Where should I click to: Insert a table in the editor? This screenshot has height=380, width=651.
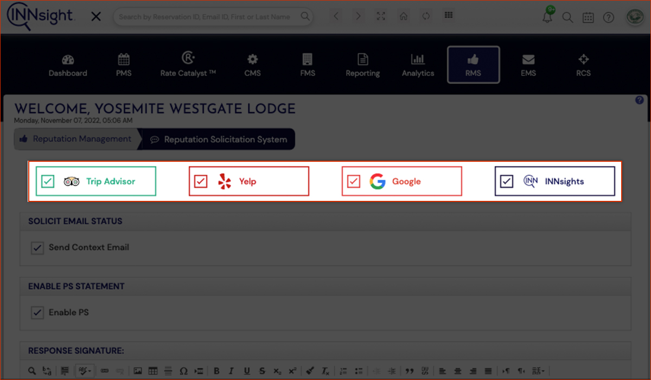click(x=153, y=371)
